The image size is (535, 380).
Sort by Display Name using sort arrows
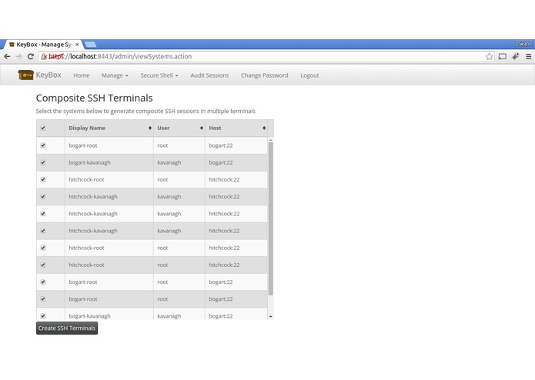click(x=150, y=128)
